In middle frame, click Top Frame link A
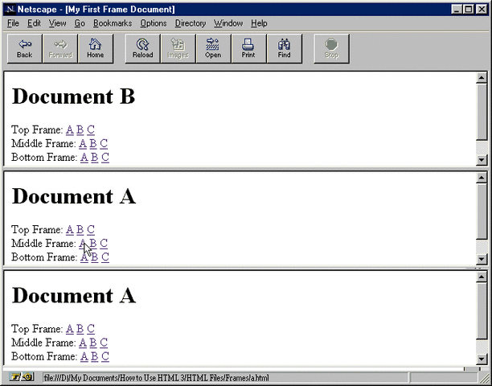 coord(70,229)
